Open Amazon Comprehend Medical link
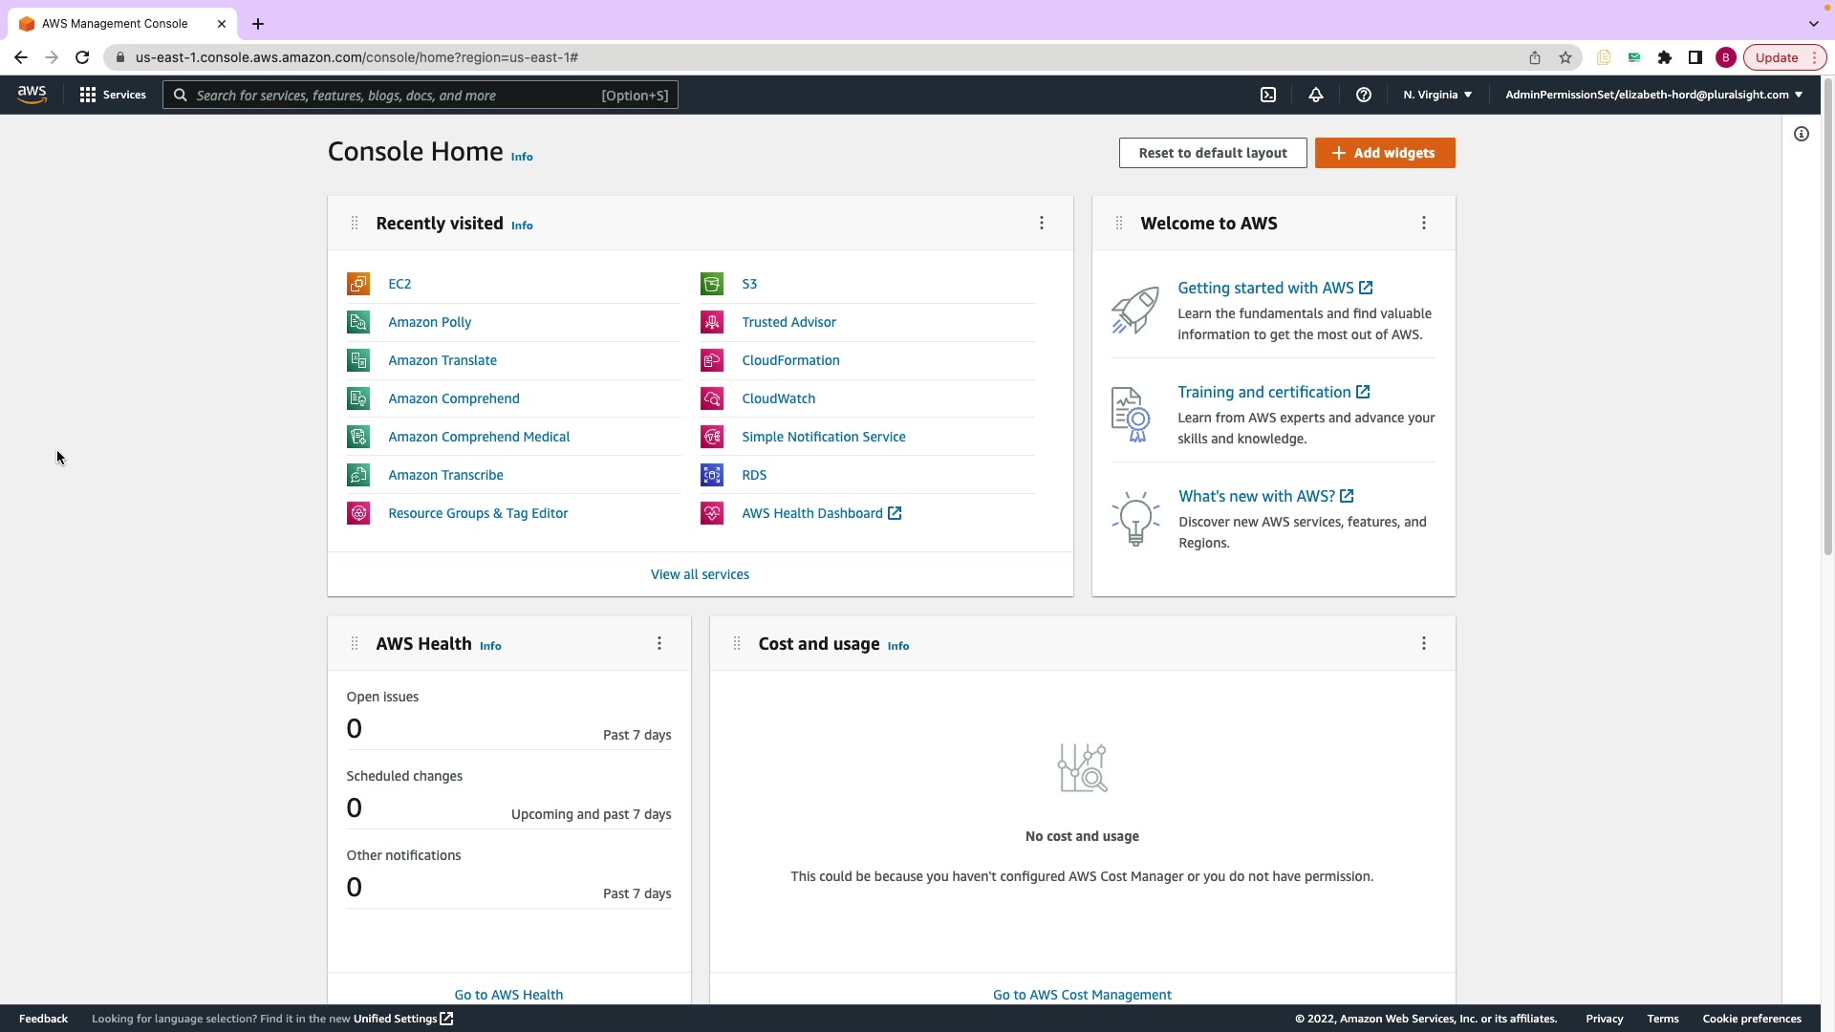Viewport: 1835px width, 1032px height. (479, 437)
